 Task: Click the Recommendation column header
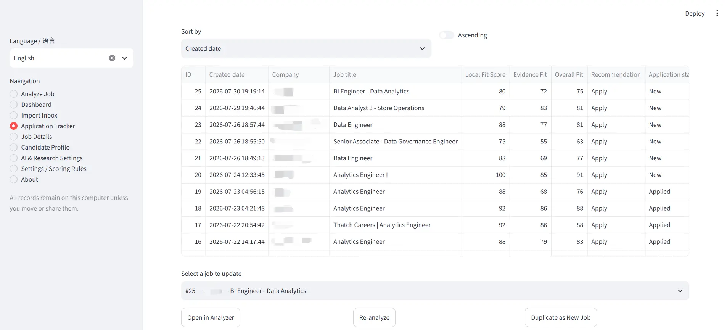pyautogui.click(x=616, y=75)
